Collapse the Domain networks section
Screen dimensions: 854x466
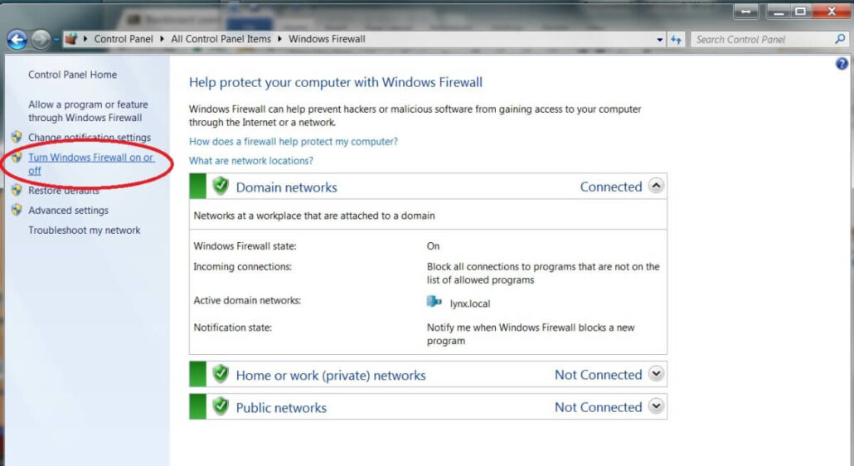[x=656, y=187]
